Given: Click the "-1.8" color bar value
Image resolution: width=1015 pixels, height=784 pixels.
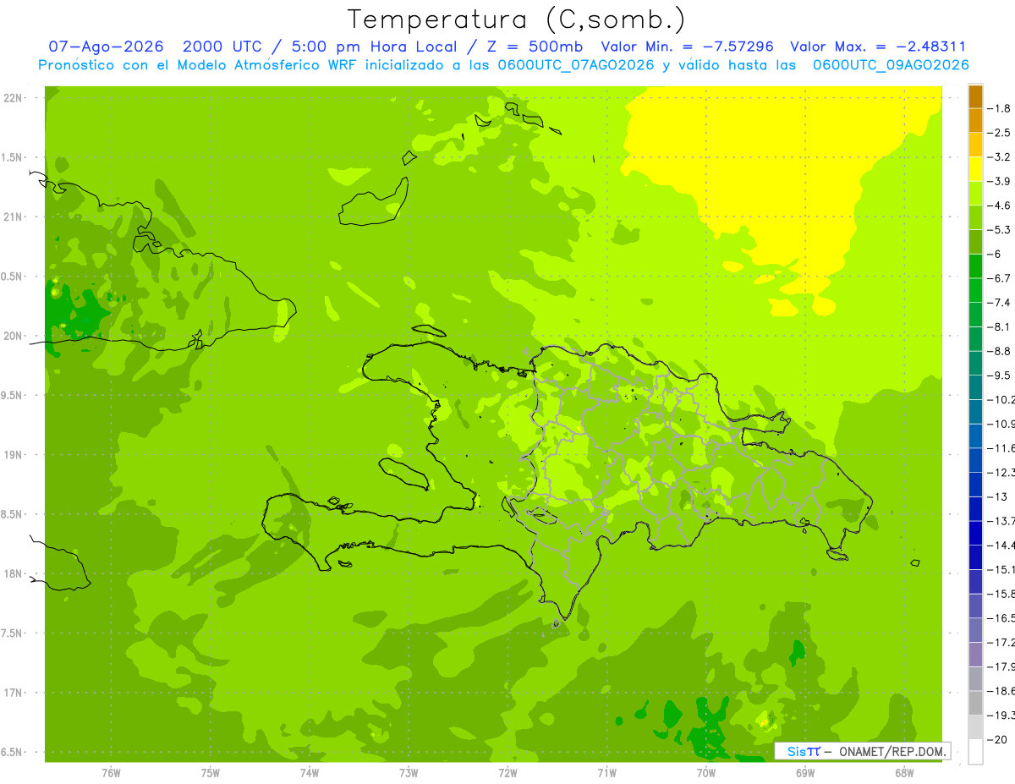Looking at the screenshot, I should pos(998,108).
